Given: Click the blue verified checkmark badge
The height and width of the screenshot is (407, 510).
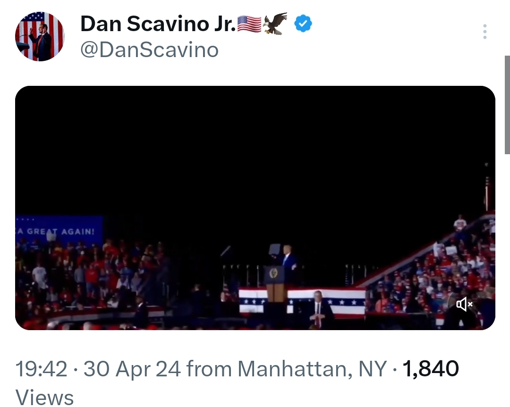Looking at the screenshot, I should coord(303,23).
